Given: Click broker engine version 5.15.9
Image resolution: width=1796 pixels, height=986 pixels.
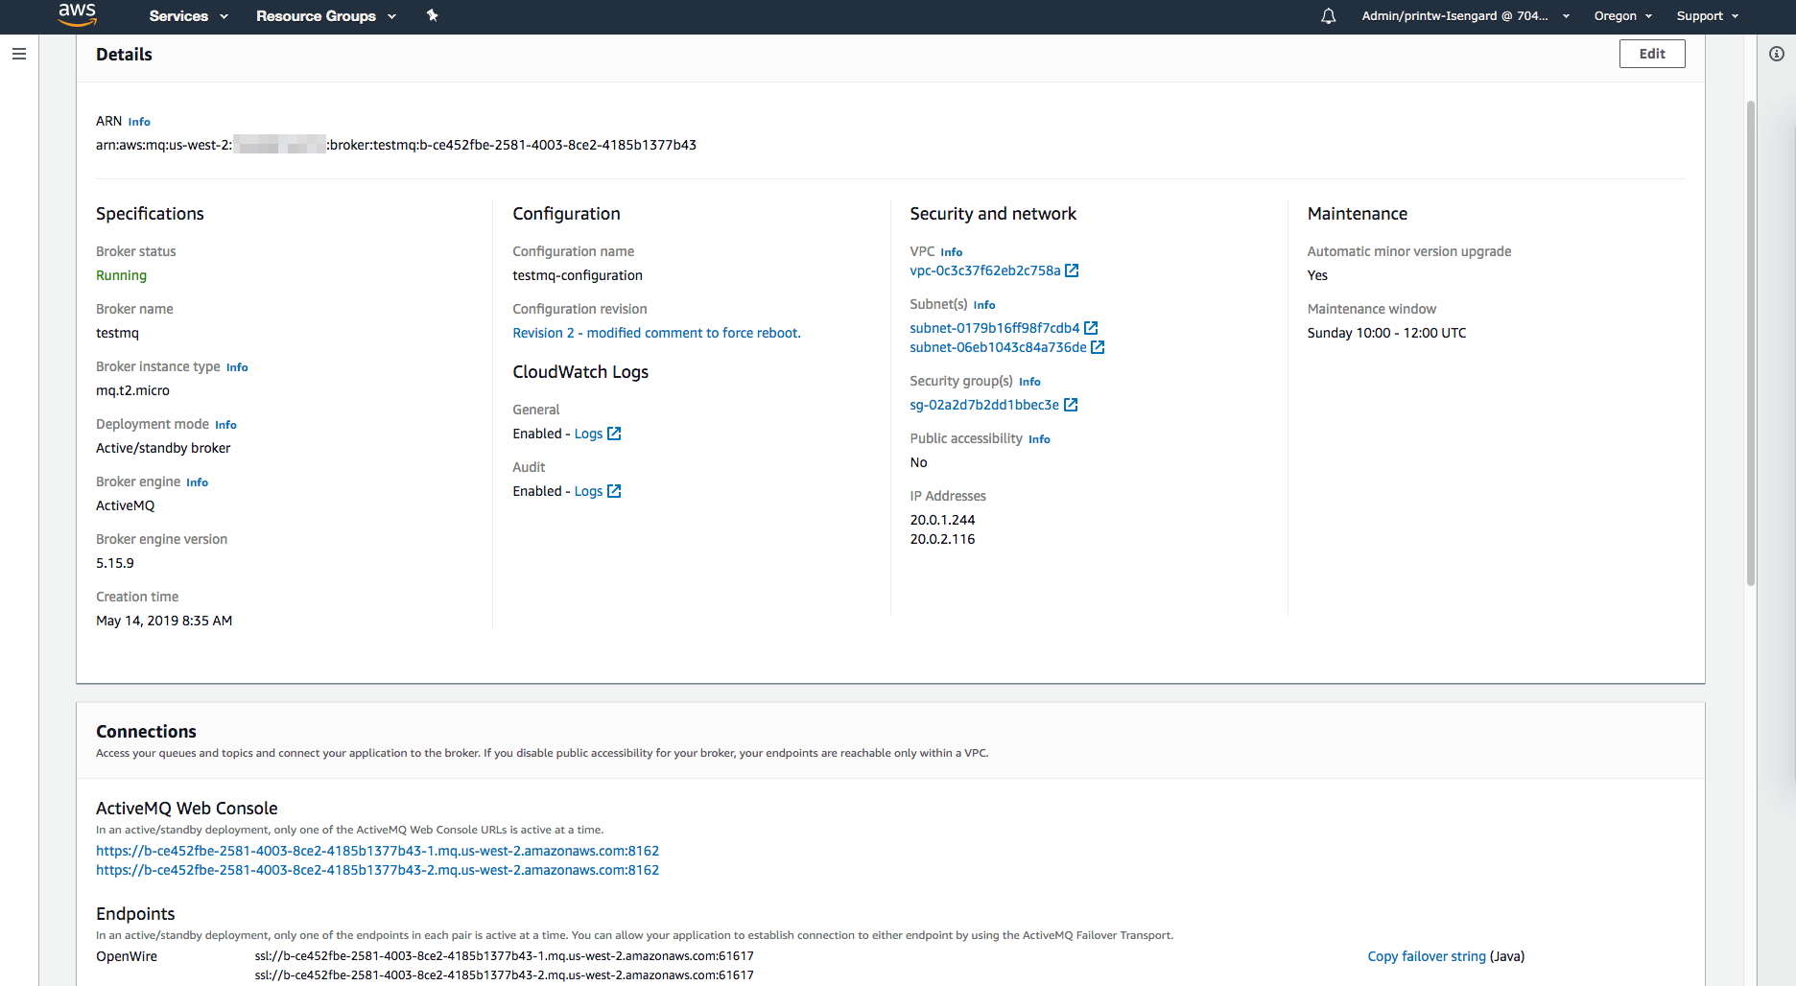Looking at the screenshot, I should (115, 563).
